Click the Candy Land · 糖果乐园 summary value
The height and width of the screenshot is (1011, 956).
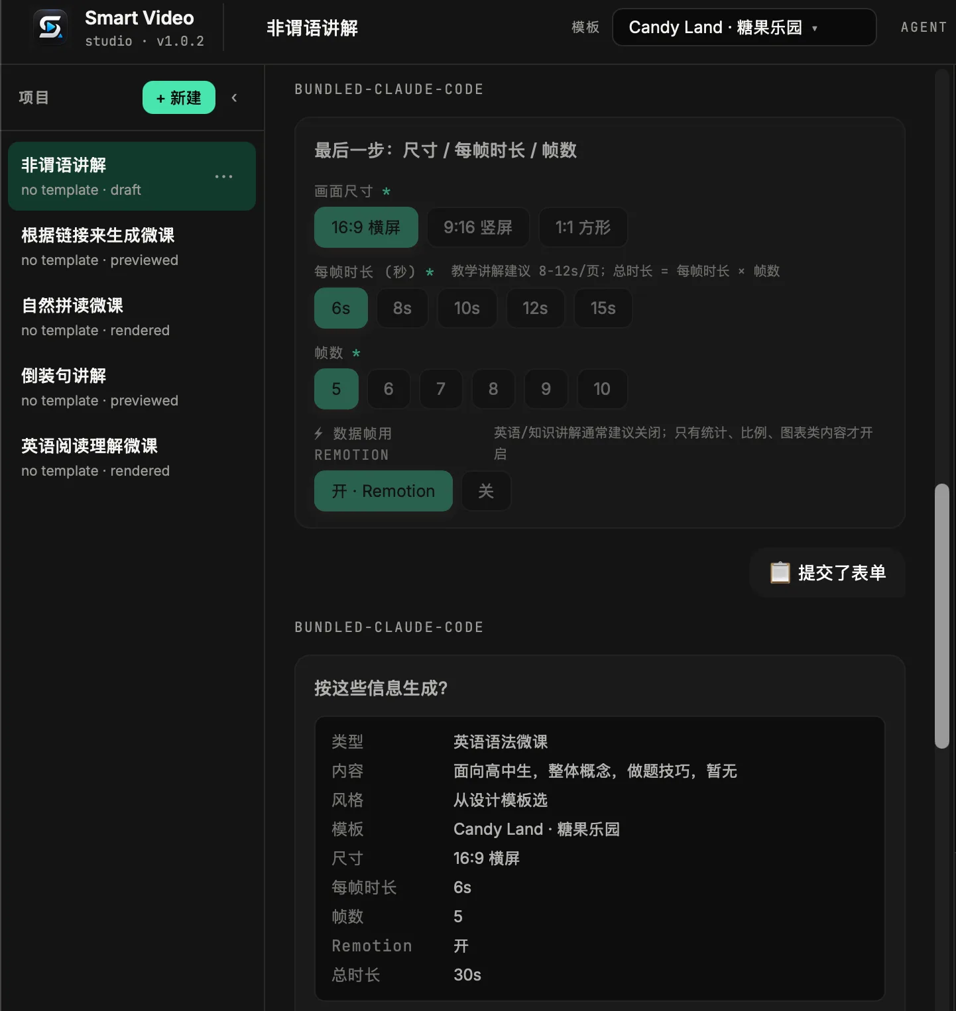536,829
